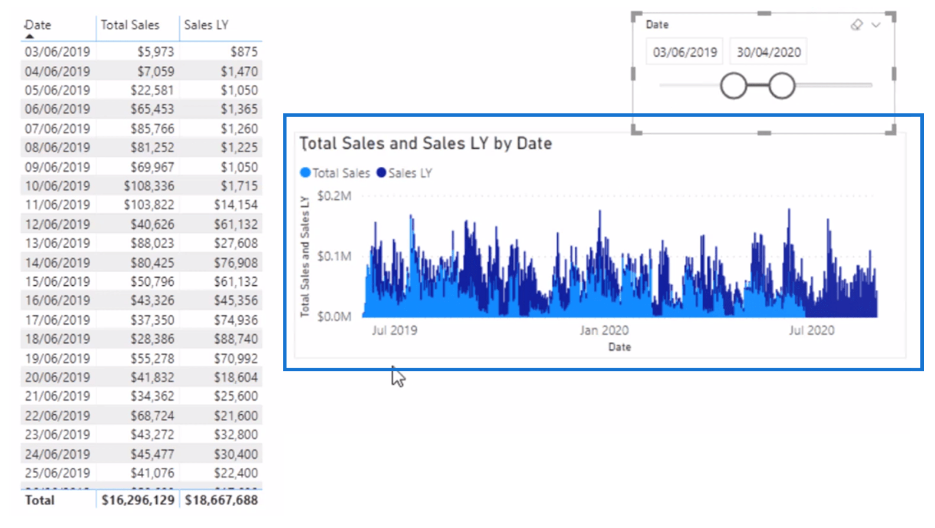The height and width of the screenshot is (528, 935).
Task: Open the Date slicer type chevron dropdown
Action: (x=877, y=25)
